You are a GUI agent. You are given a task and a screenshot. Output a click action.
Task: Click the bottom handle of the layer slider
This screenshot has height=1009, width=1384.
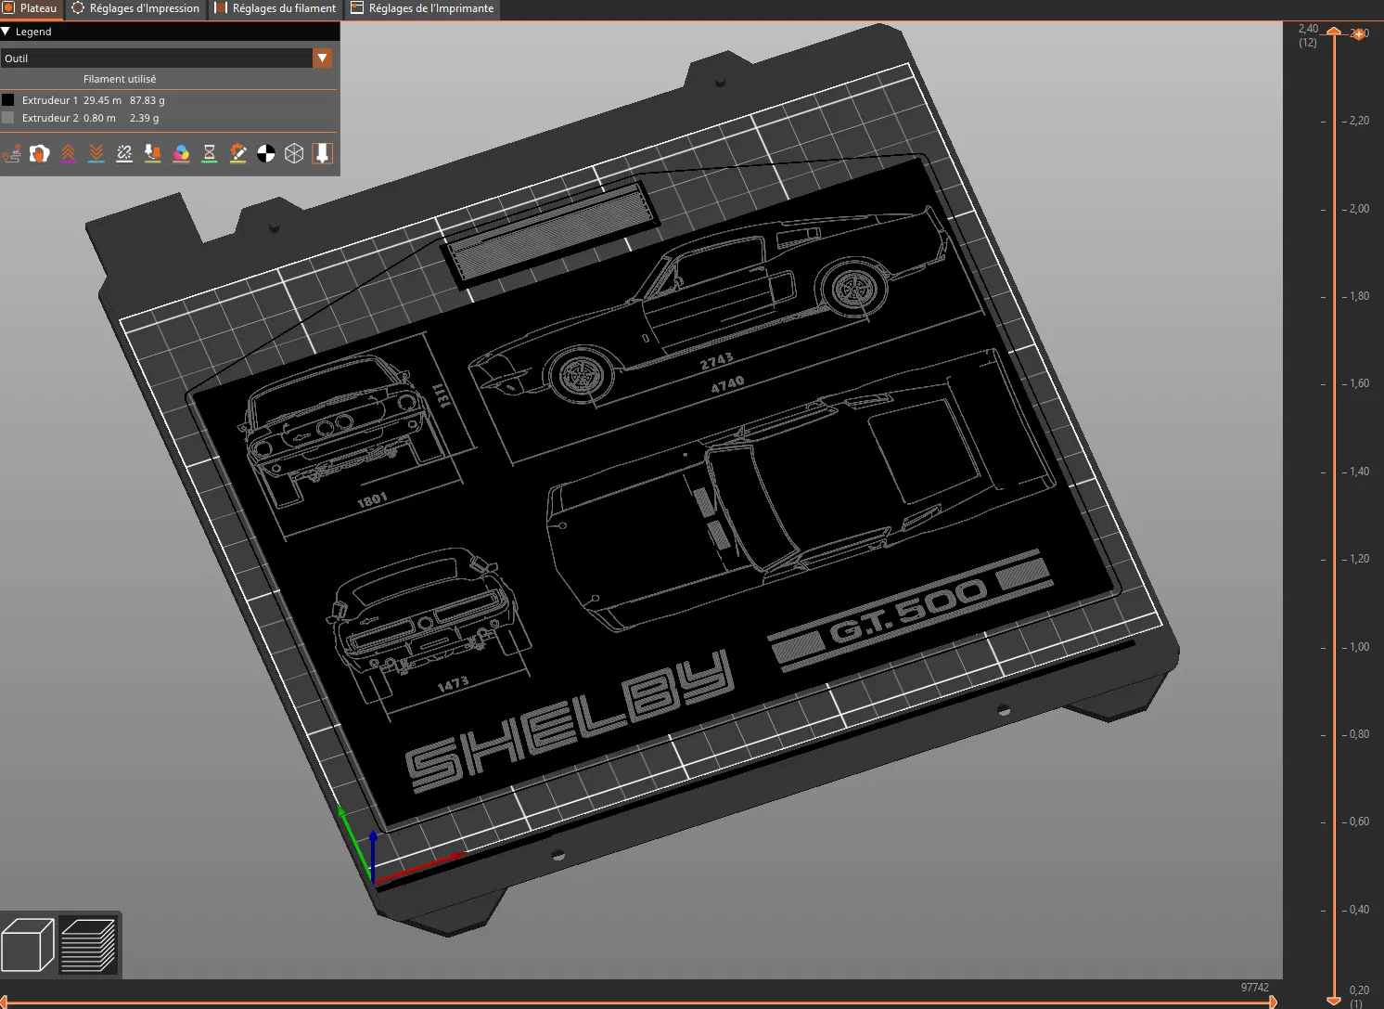(1334, 1000)
